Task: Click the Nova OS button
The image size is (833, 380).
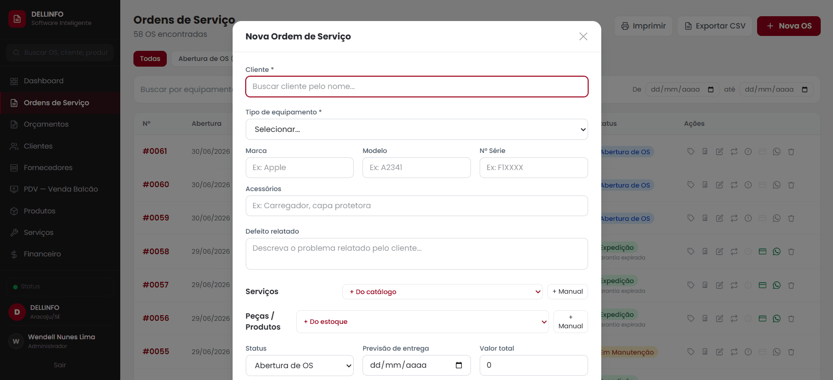Action: [x=789, y=26]
